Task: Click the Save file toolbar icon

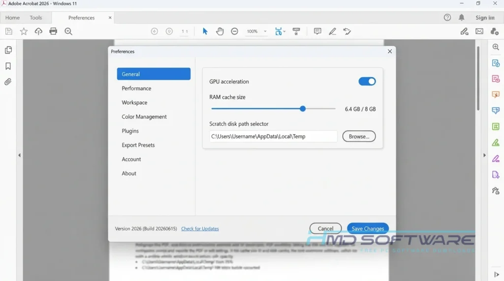Action: point(9,31)
